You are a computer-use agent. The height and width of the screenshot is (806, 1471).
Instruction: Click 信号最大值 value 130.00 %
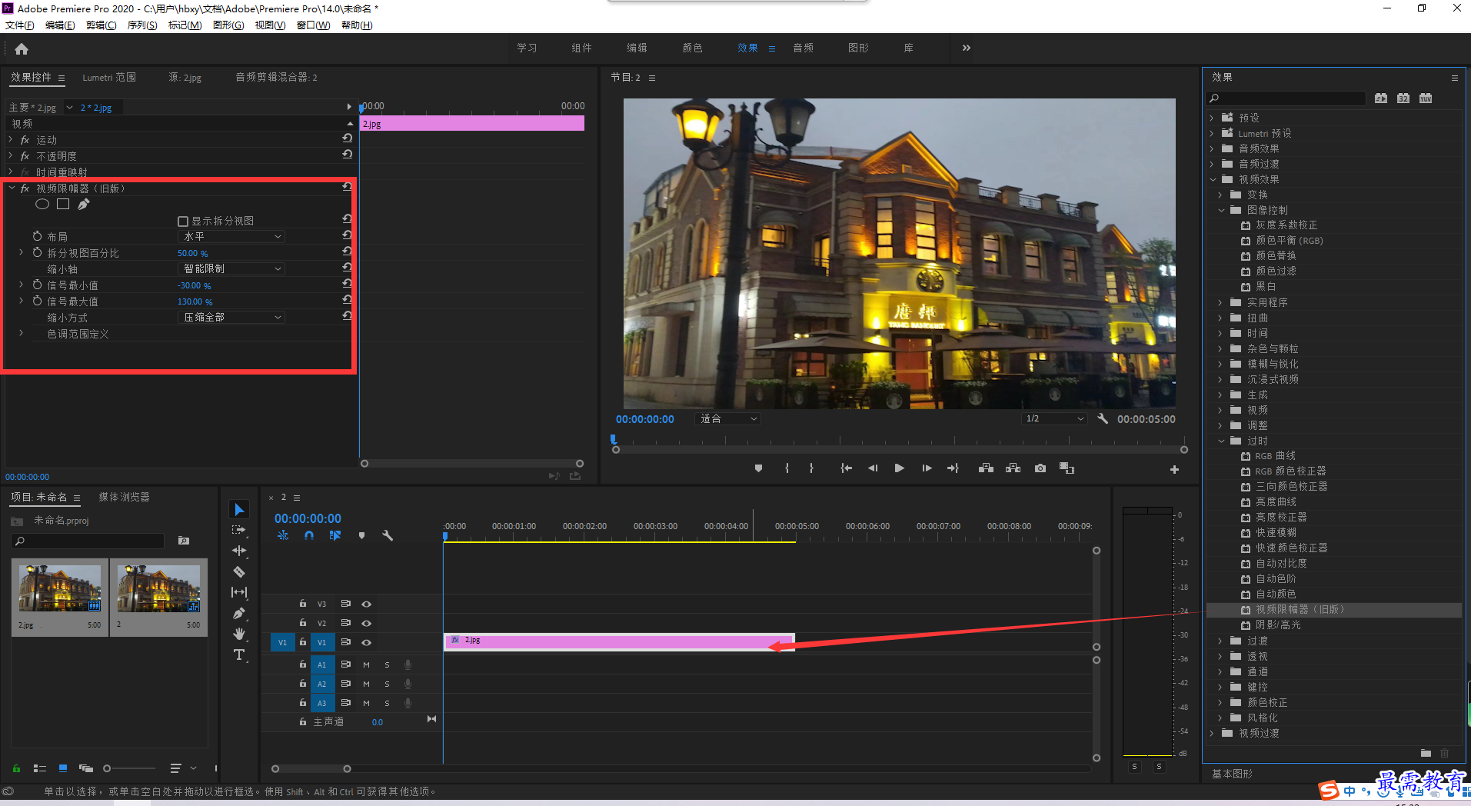(x=195, y=301)
